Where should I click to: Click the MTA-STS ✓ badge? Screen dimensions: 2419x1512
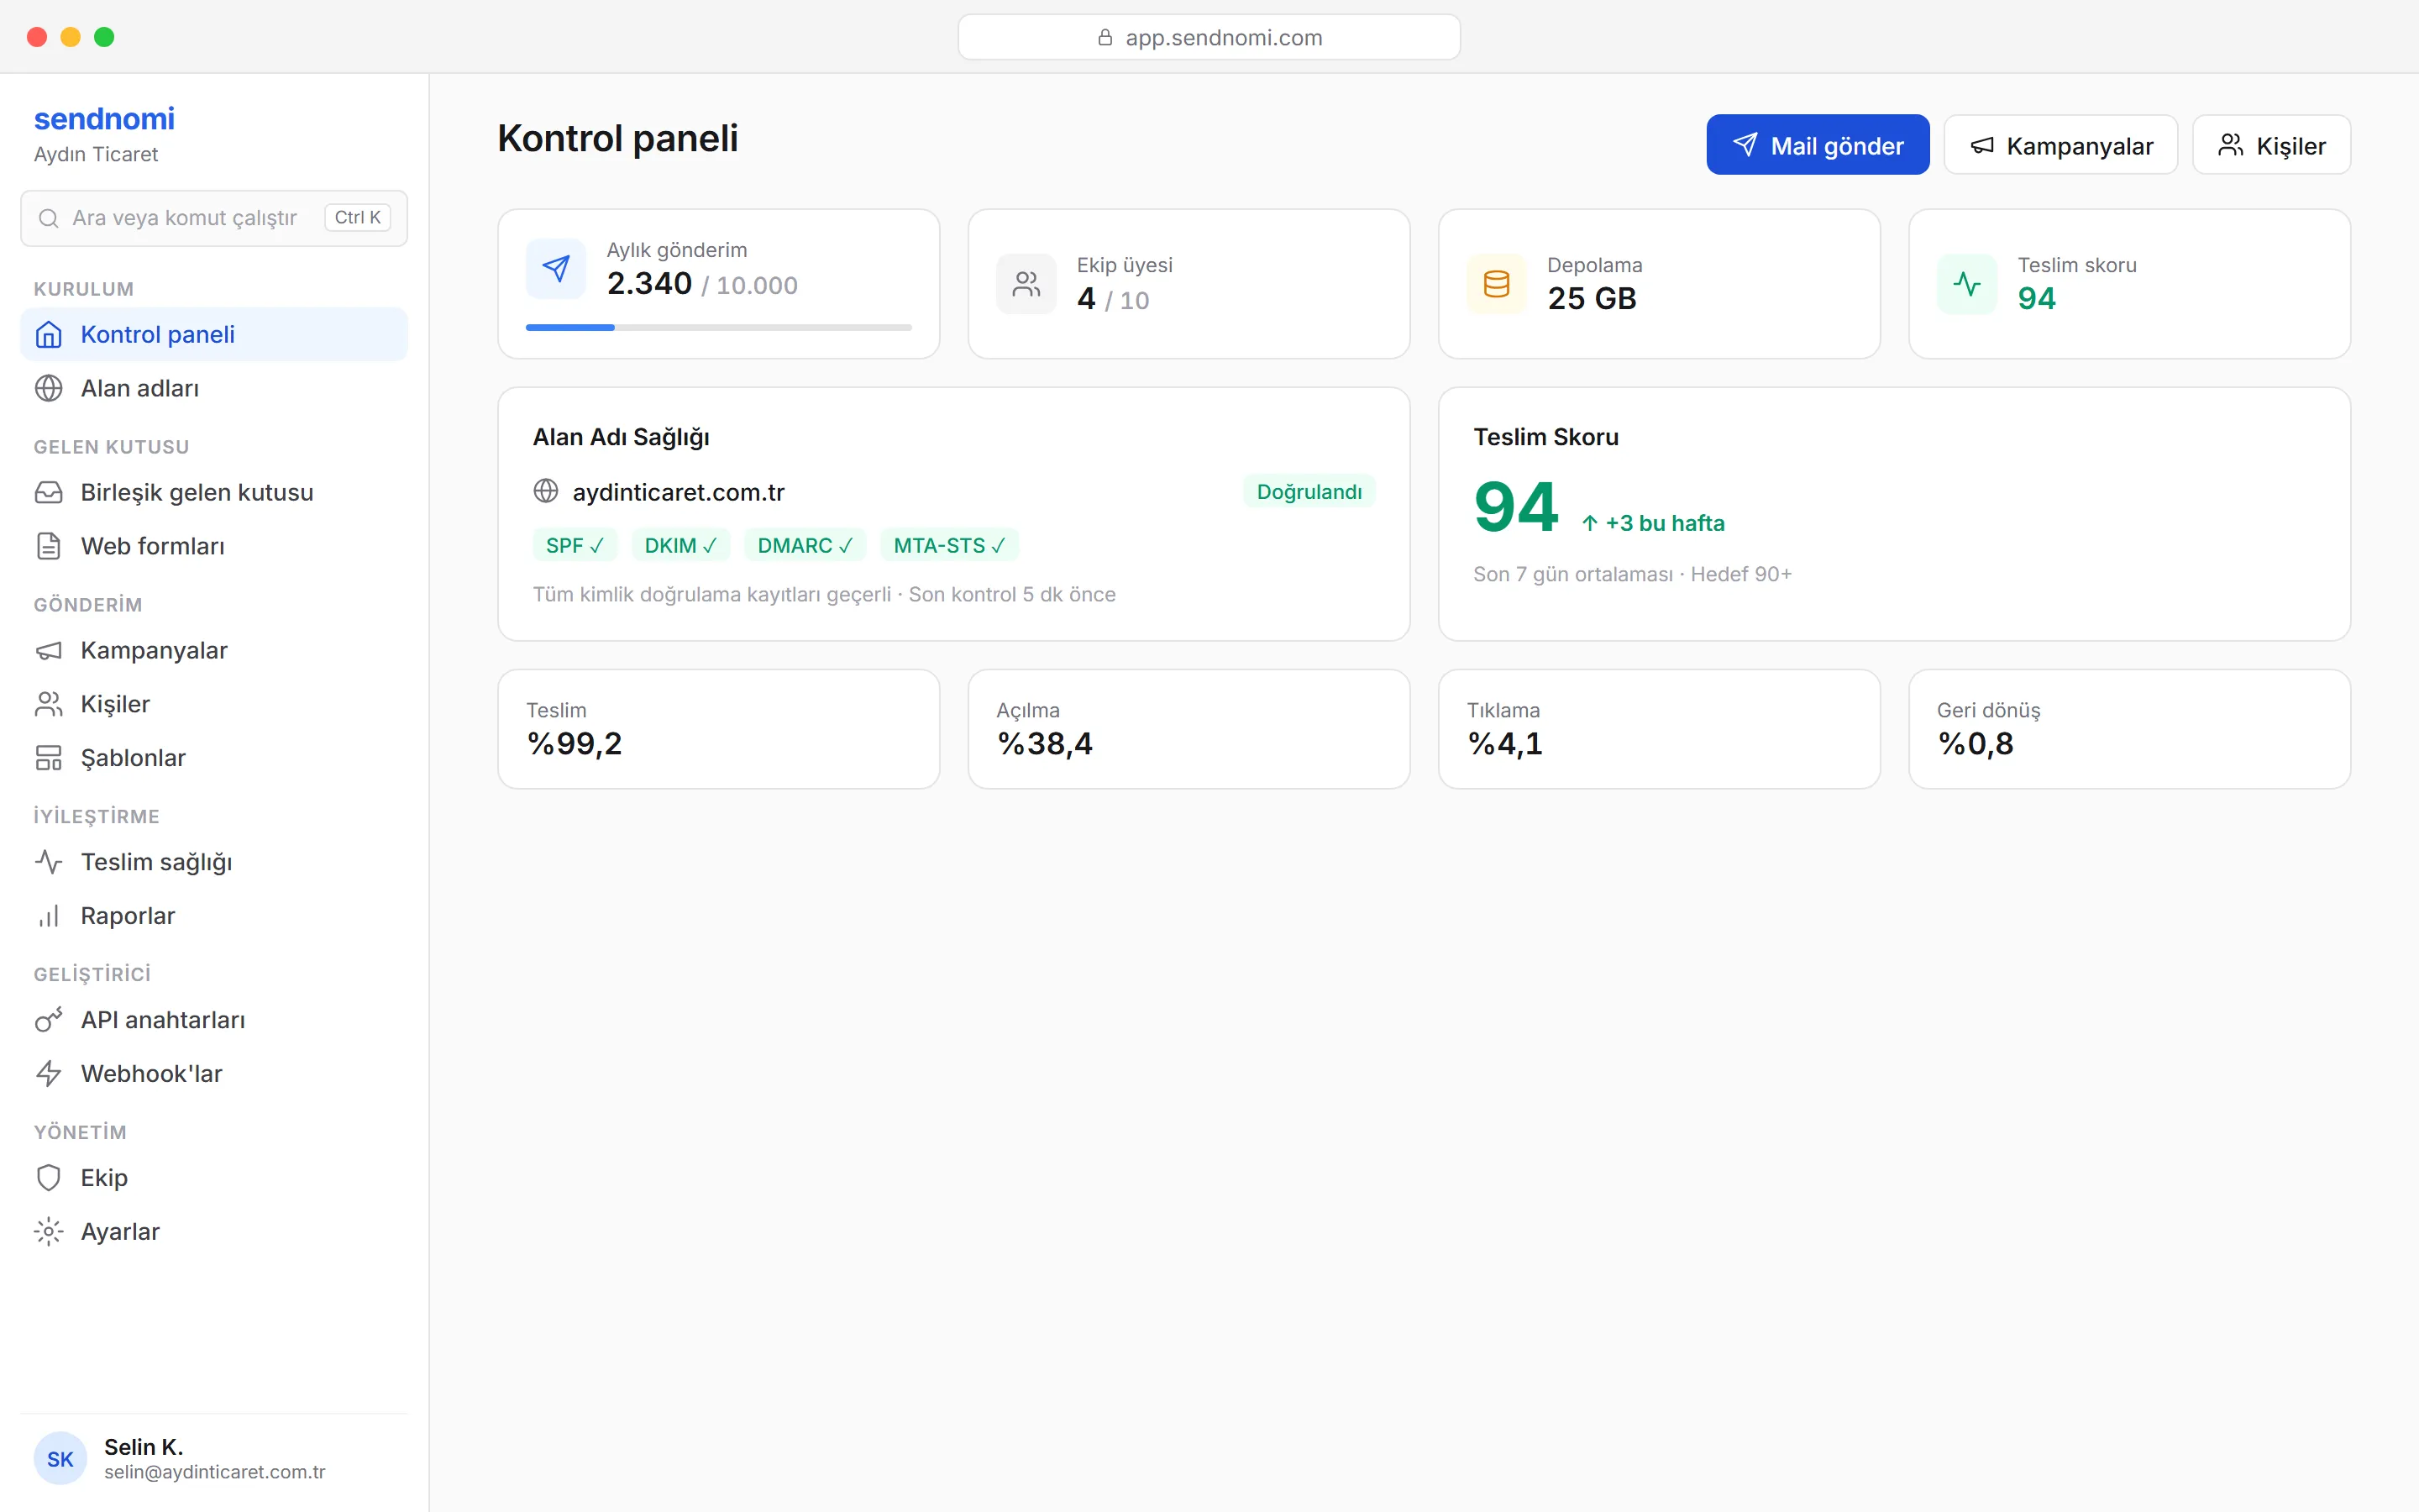click(948, 545)
